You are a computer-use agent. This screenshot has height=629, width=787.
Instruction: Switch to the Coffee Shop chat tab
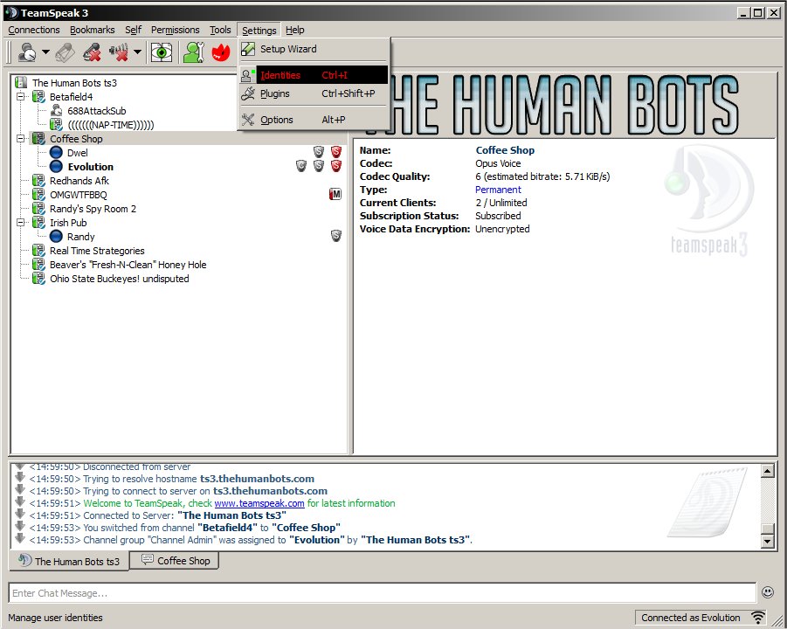(175, 560)
